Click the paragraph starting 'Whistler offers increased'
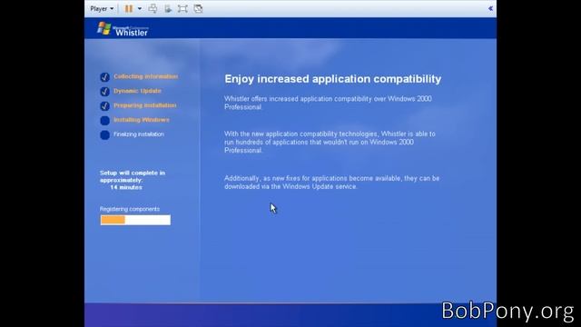 [328, 103]
